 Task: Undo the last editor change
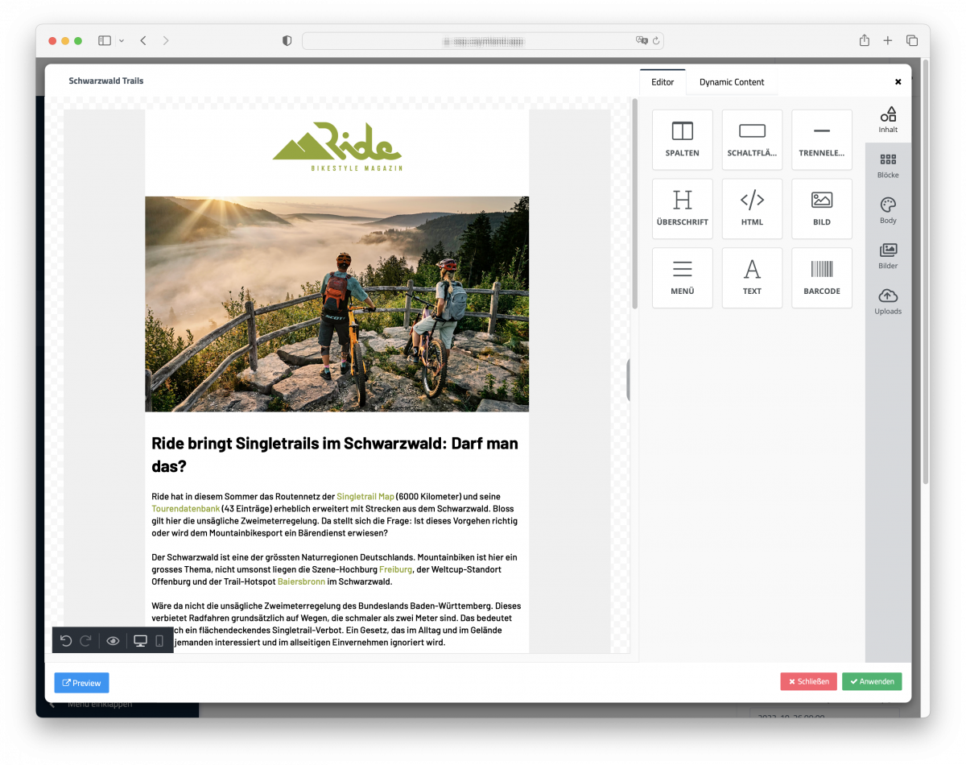point(66,641)
